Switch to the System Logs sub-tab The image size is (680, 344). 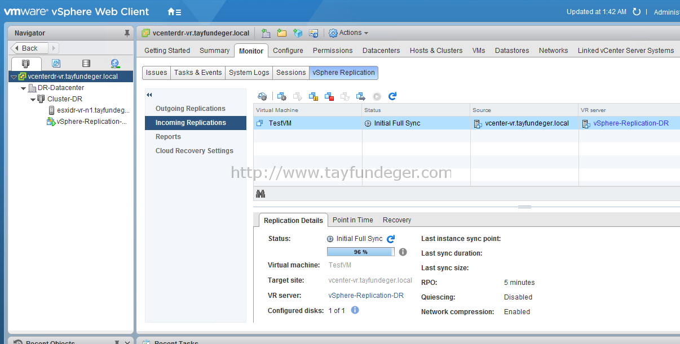[249, 73]
